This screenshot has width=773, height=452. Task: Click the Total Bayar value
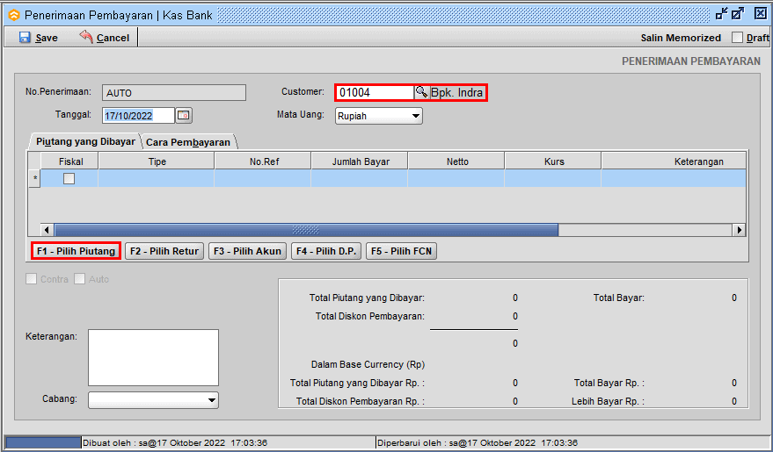click(734, 298)
